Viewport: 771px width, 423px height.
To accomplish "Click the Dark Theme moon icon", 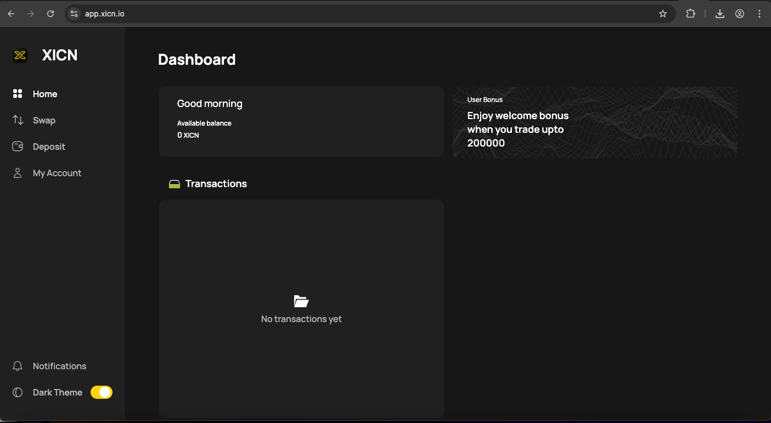I will (x=18, y=392).
